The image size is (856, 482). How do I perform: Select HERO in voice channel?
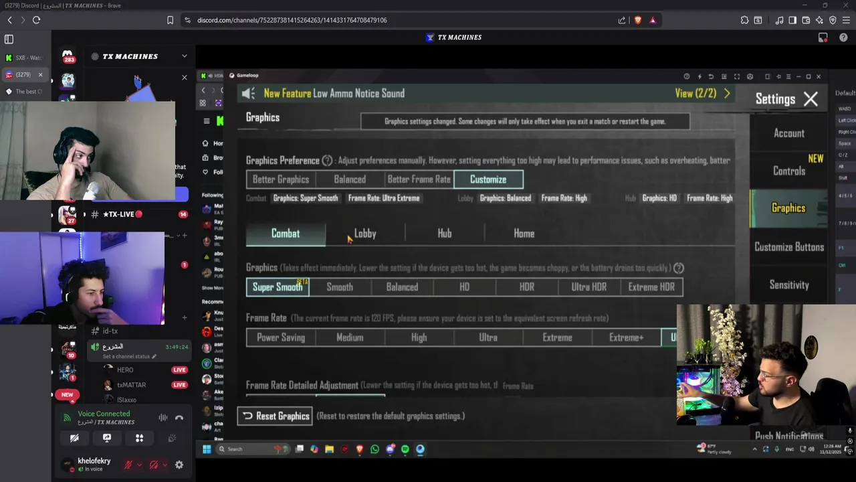pyautogui.click(x=125, y=370)
